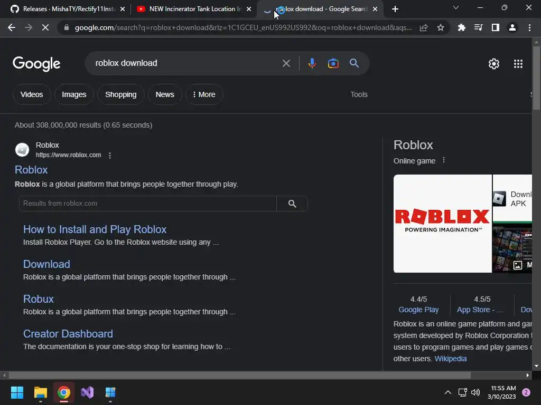Click the horizontal page scrollbar
The height and width of the screenshot is (405, 541).
click(x=239, y=375)
